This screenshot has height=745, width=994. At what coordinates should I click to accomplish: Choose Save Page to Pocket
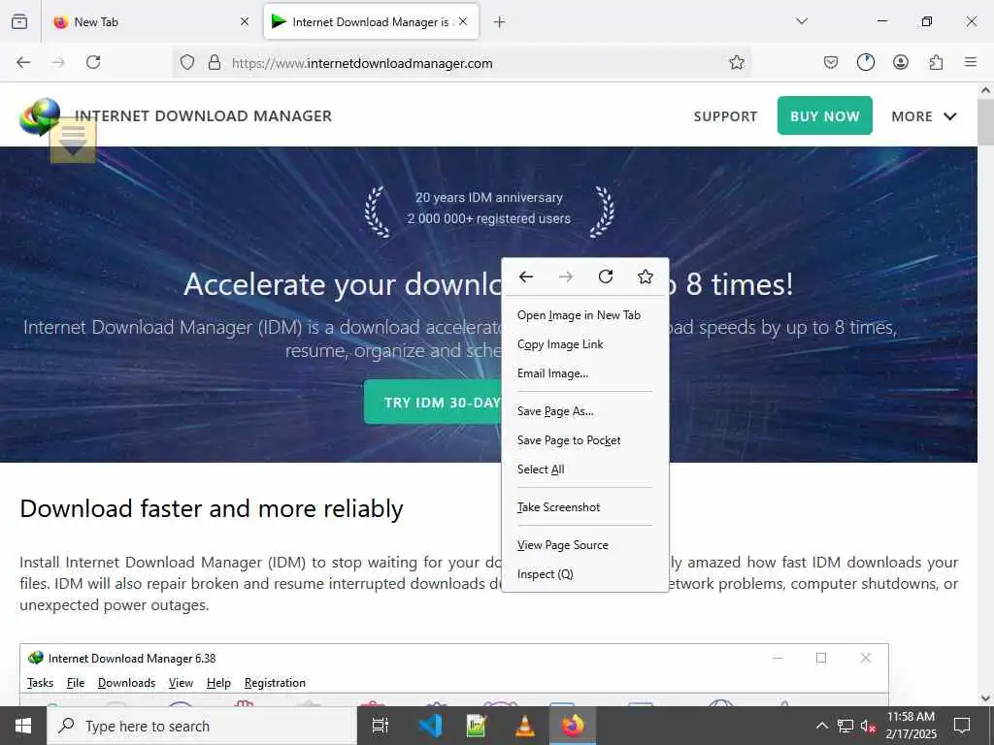click(x=584, y=440)
